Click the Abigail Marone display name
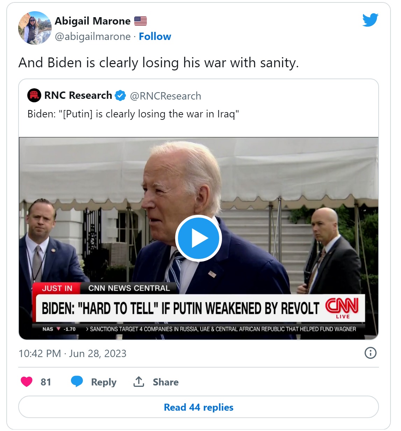 (x=93, y=21)
